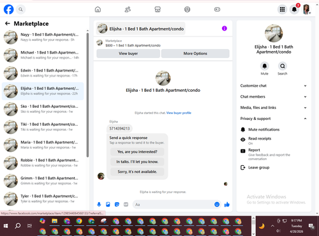Screen dimensions: 319x236
Task: Send a thumbs-up like
Action: pyautogui.click(x=227, y=205)
